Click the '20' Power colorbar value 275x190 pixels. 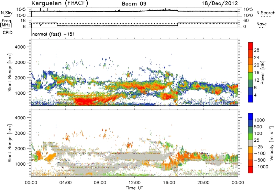pyautogui.click(x=256, y=65)
